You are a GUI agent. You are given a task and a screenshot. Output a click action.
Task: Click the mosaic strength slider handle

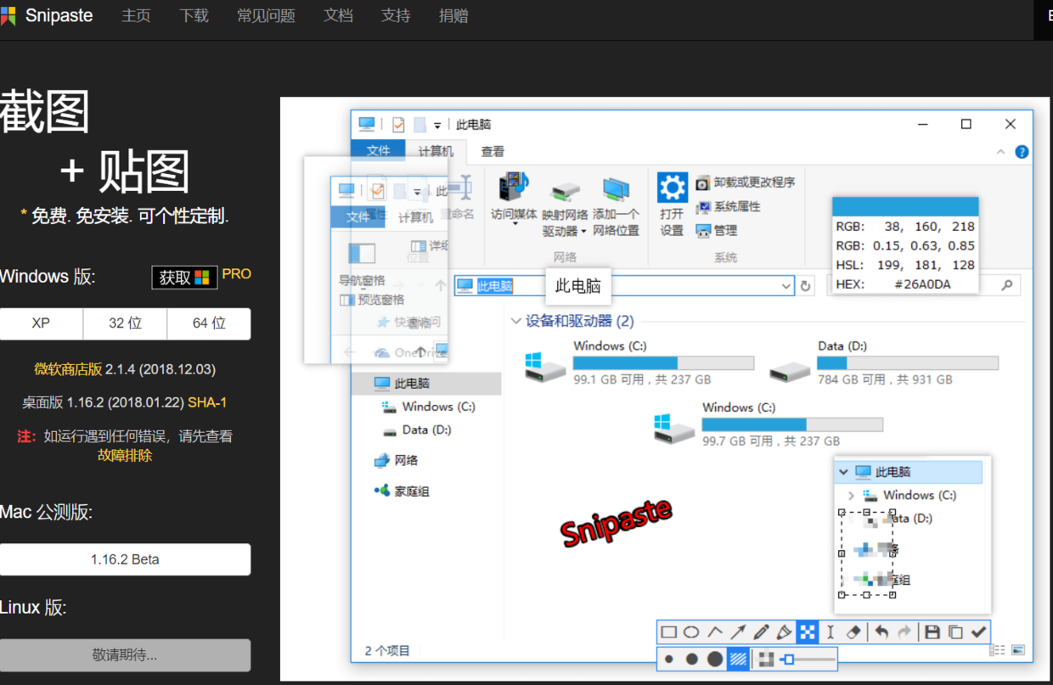point(788,659)
